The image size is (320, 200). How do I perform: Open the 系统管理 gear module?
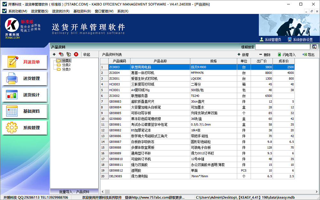click(x=25, y=128)
